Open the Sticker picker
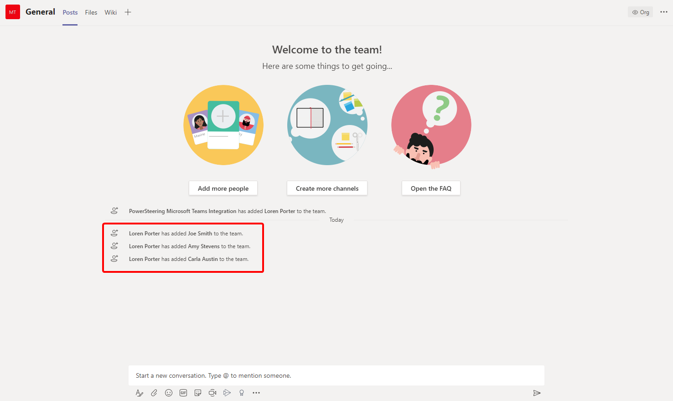673x401 pixels. pos(198,393)
